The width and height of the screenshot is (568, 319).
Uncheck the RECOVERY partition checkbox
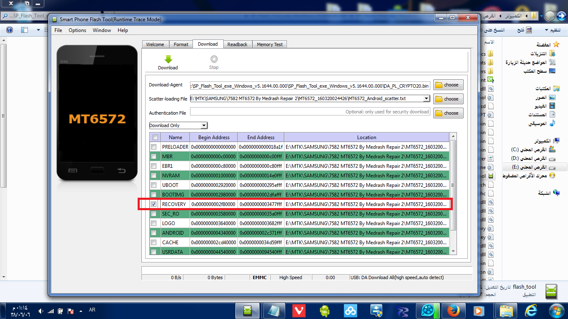click(154, 204)
